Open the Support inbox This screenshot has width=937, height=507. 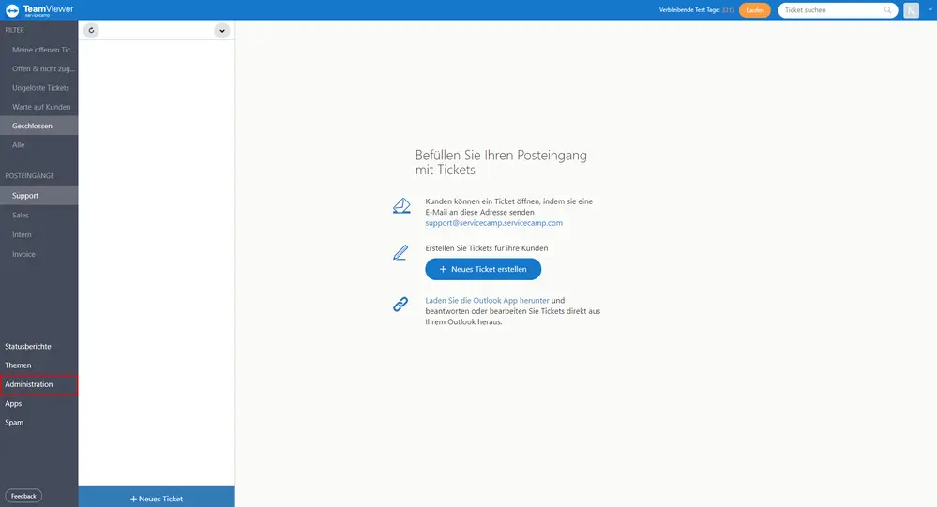point(38,195)
